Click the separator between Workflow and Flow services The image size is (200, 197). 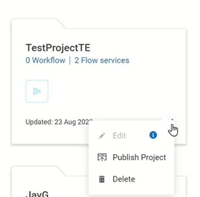click(70, 61)
